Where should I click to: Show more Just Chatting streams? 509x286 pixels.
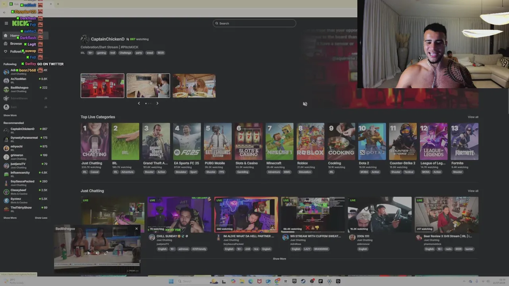(x=279, y=259)
